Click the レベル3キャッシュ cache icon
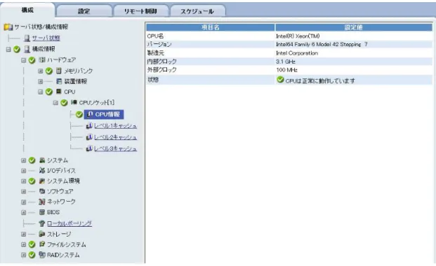The height and width of the screenshot is (266, 436). click(x=89, y=148)
